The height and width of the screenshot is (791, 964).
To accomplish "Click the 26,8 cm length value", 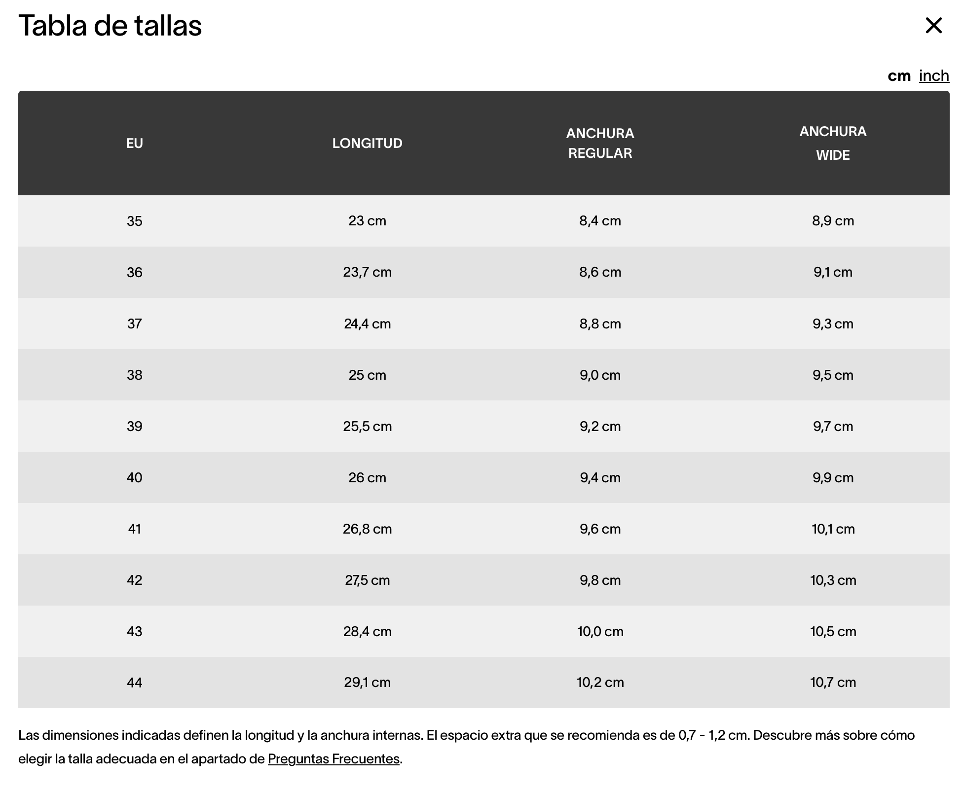I will pyautogui.click(x=367, y=529).
